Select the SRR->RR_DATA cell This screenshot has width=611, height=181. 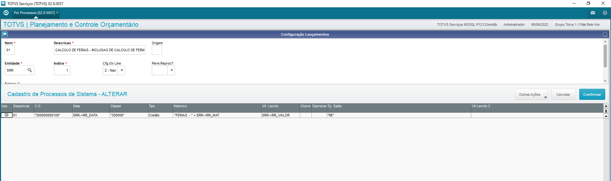pyautogui.click(x=91, y=115)
